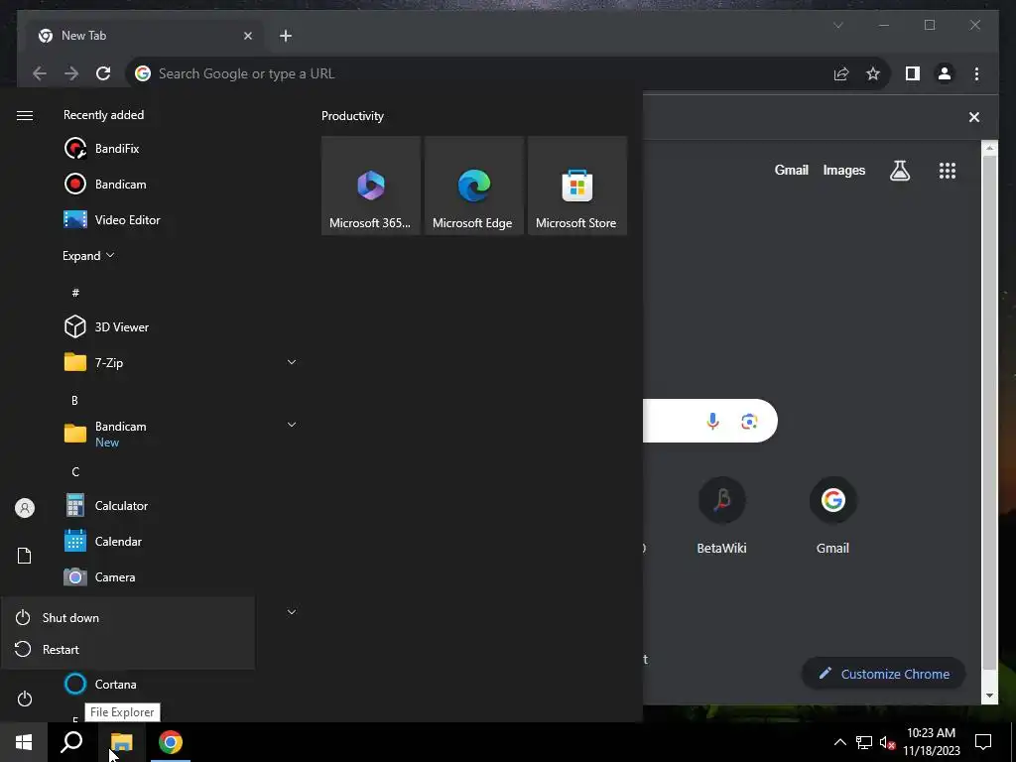This screenshot has width=1016, height=762.
Task: Open Chrome profile avatar
Action: pyautogui.click(x=945, y=73)
